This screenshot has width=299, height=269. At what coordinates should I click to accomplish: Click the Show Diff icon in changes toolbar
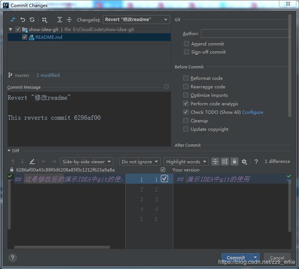click(x=13, y=20)
